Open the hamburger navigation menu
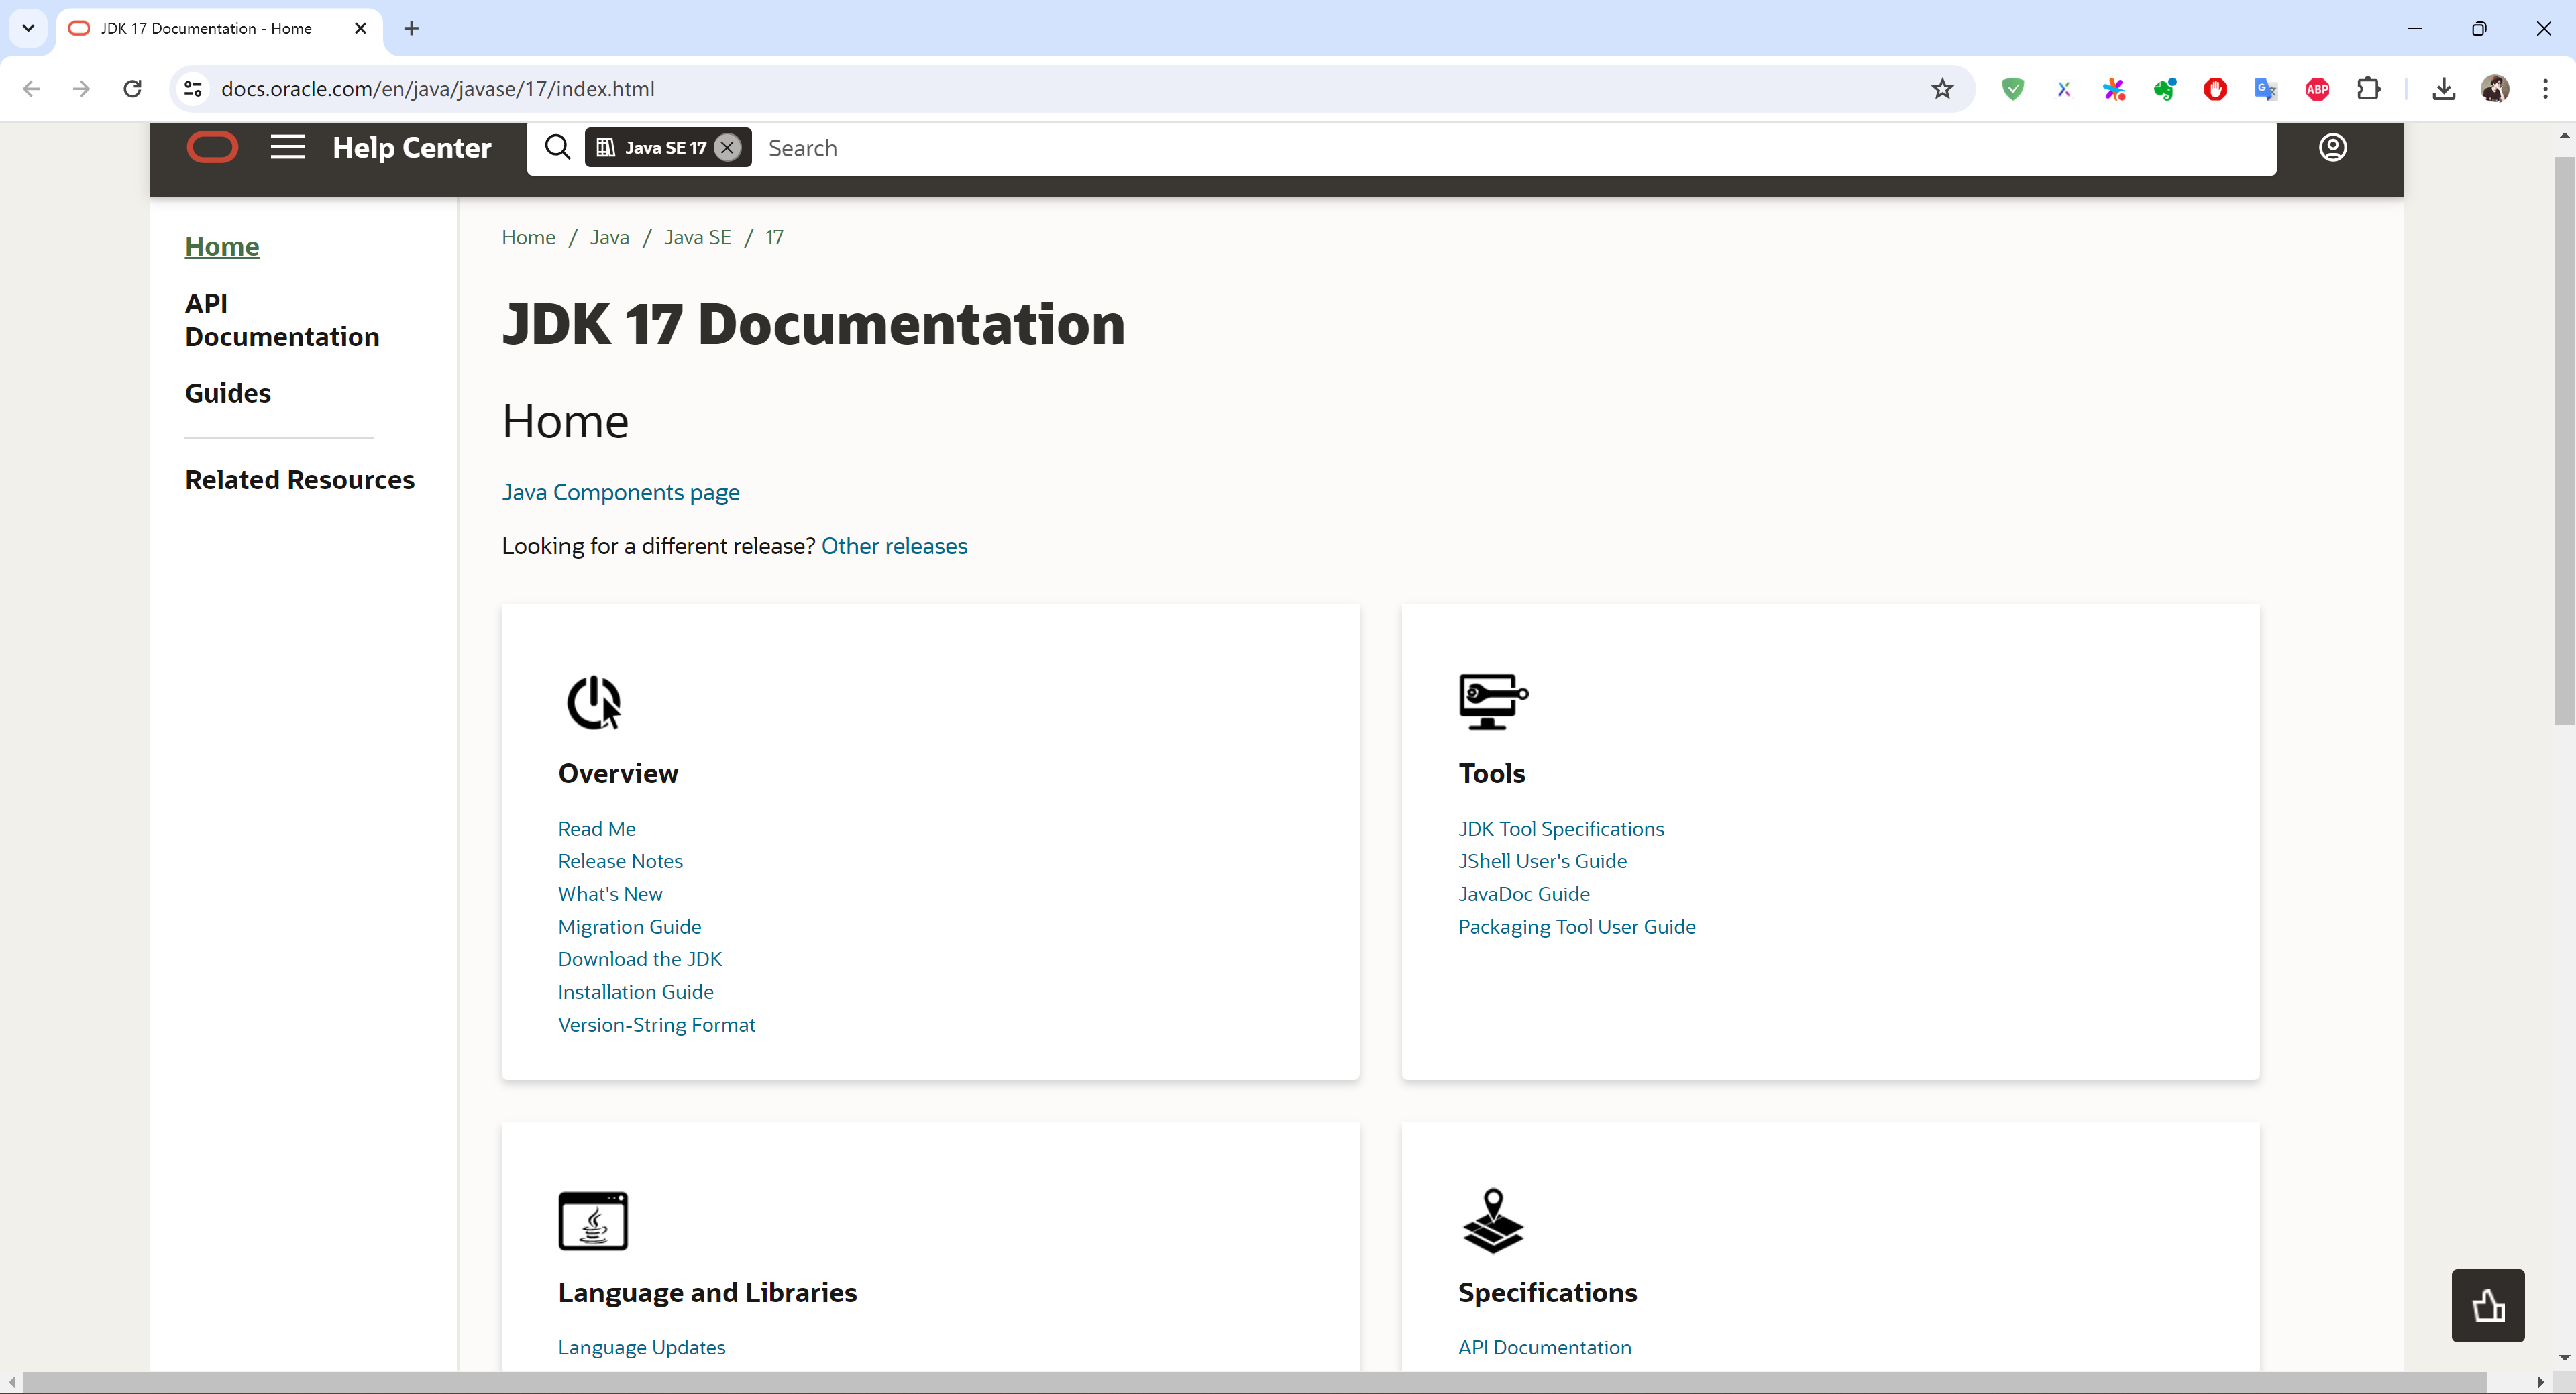Image resolution: width=2576 pixels, height=1394 pixels. (287, 147)
